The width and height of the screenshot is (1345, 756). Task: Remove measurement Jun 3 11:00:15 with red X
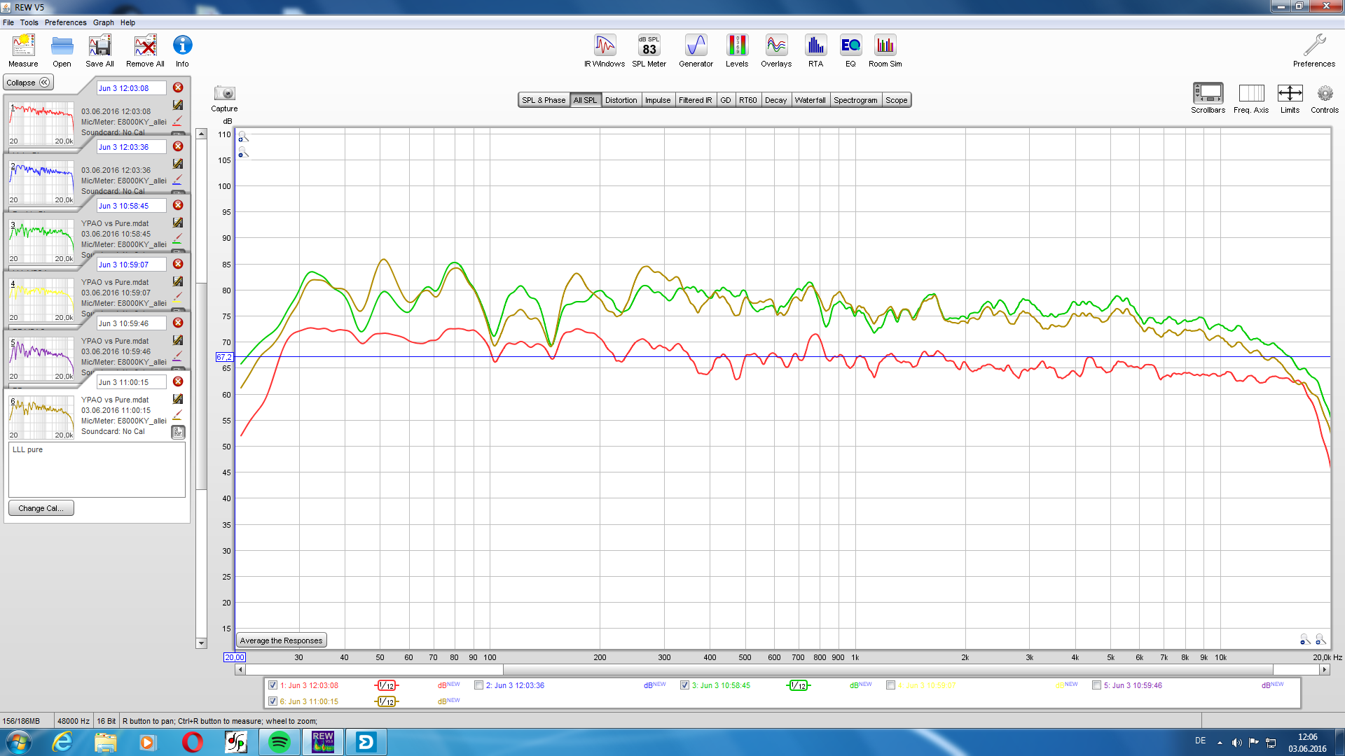[178, 381]
